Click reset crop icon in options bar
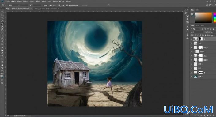Image resolution: width=216 pixels, height=117 pixels. point(108,5)
